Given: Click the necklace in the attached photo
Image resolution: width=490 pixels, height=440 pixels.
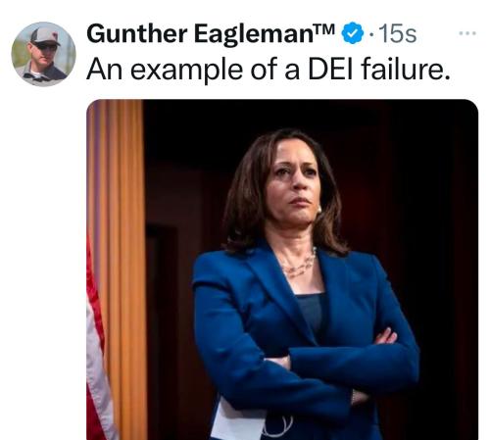Looking at the screenshot, I should click(300, 264).
